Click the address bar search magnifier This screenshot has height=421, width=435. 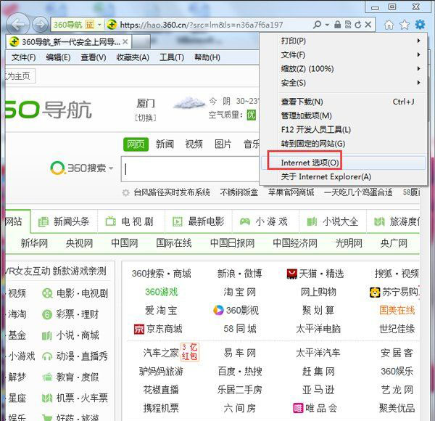click(317, 25)
